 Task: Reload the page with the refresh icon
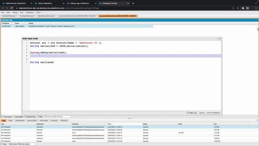(x=12, y=8)
